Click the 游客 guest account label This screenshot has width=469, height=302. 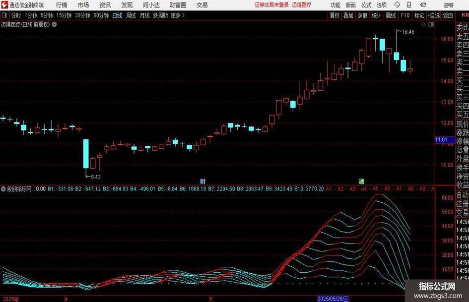(449, 5)
